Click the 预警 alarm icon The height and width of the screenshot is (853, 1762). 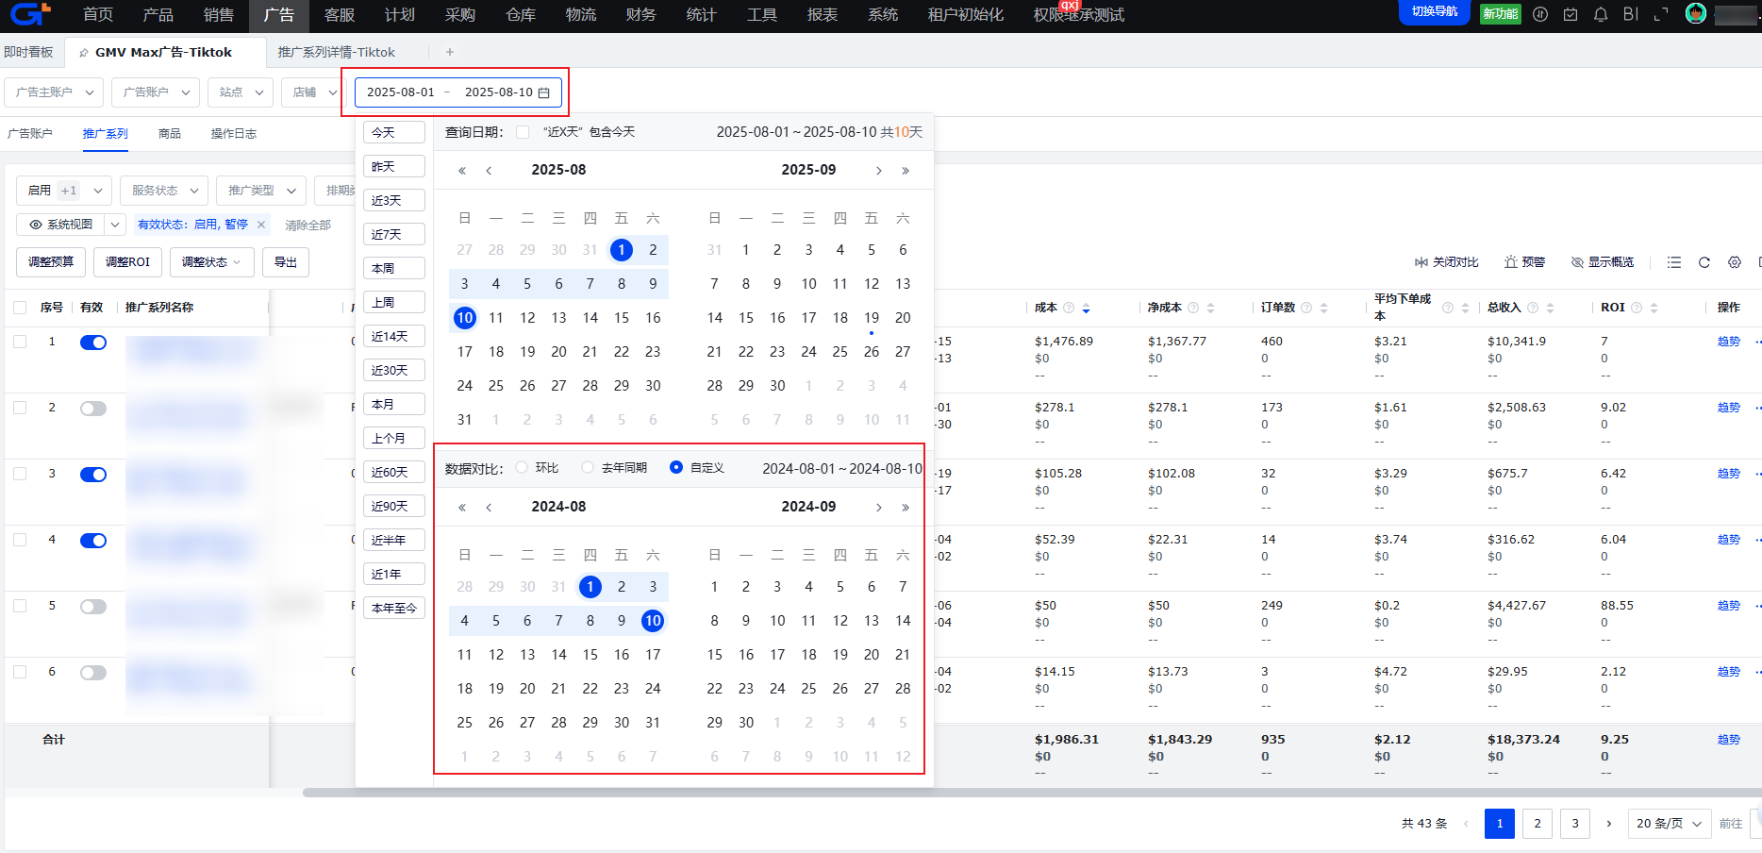(1511, 262)
